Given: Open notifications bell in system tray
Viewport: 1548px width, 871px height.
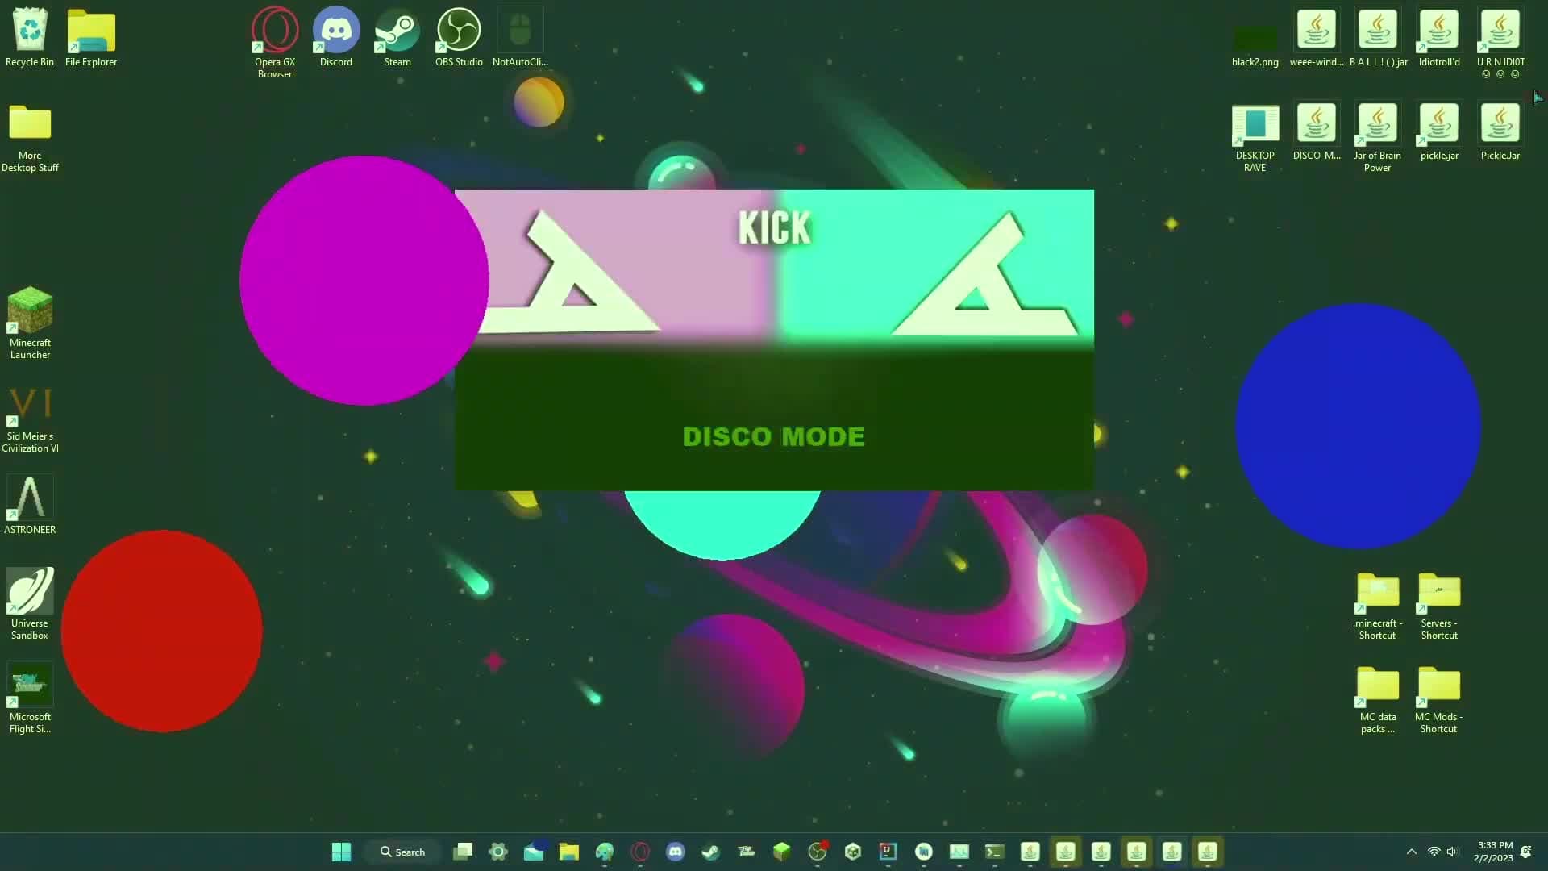Looking at the screenshot, I should (x=1526, y=852).
